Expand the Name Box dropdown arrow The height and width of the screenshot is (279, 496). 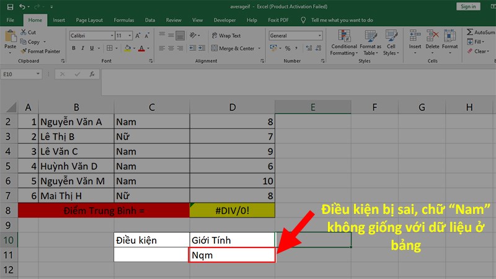tap(38, 74)
